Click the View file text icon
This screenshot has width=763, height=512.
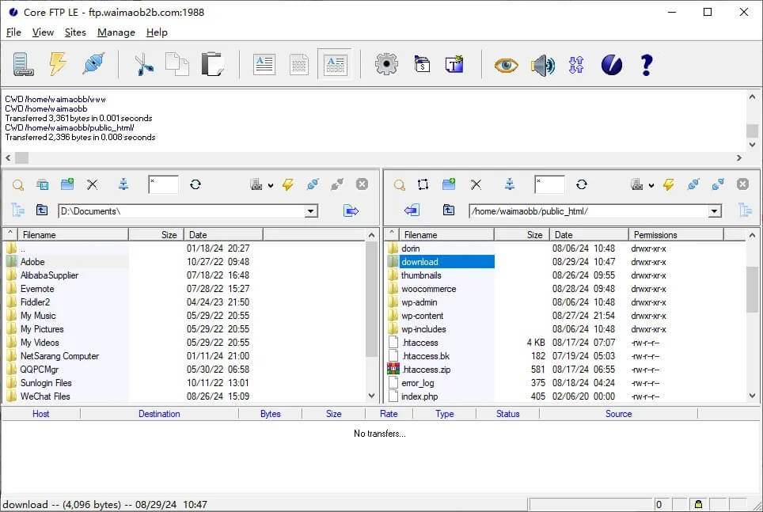click(x=264, y=64)
